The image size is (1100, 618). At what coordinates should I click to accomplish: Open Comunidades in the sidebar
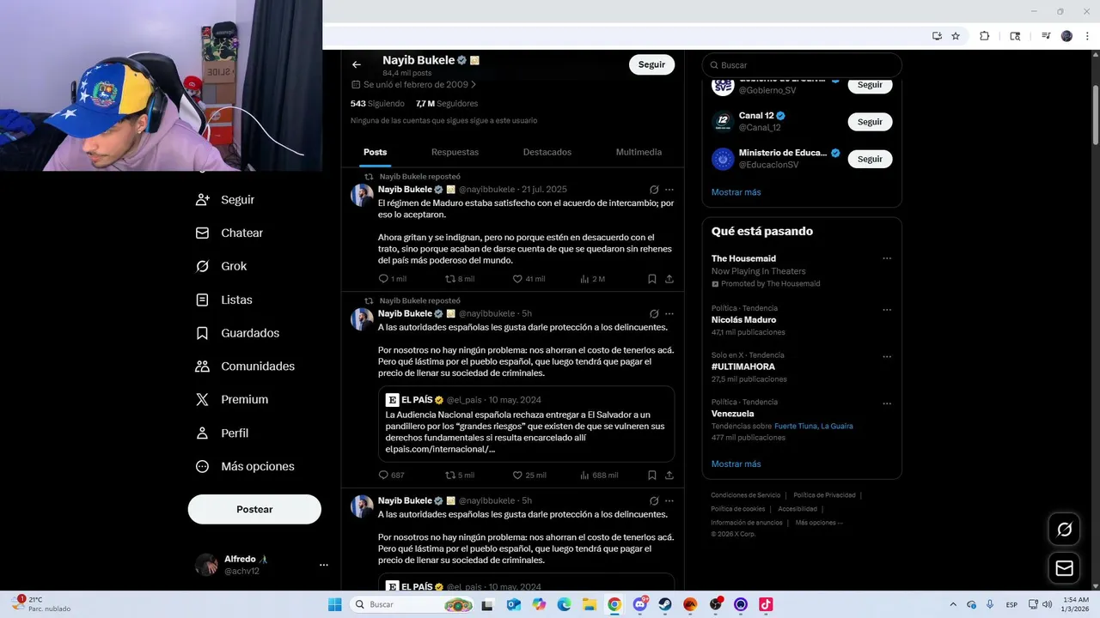click(245, 367)
